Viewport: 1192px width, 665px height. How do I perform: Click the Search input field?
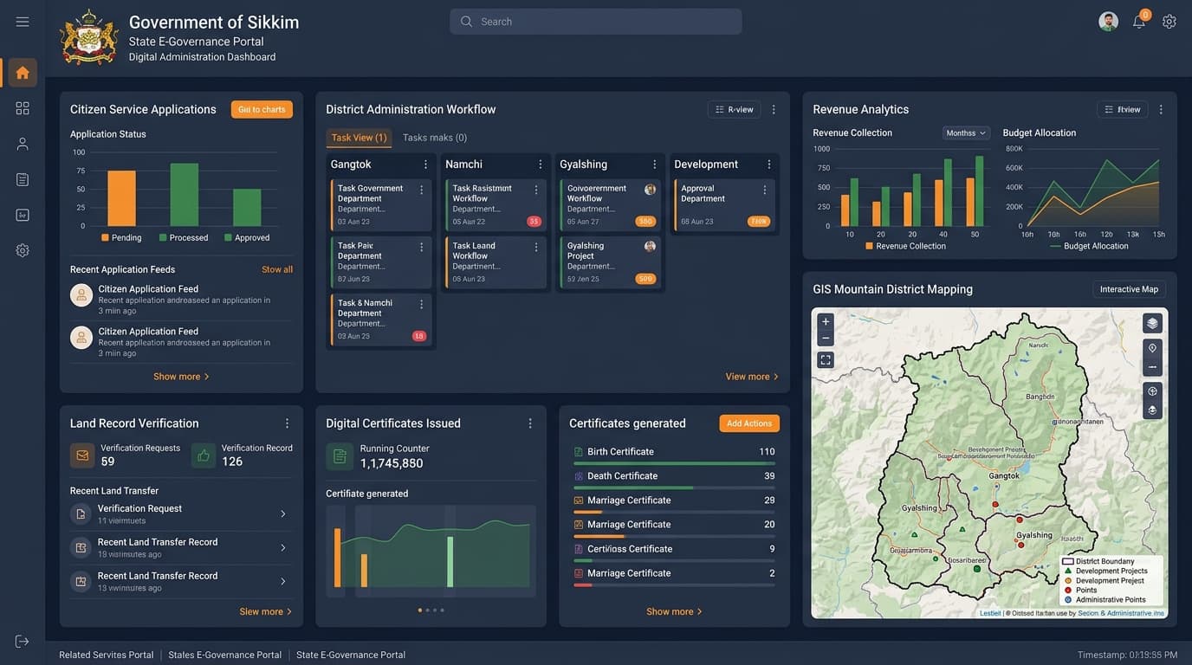pyautogui.click(x=595, y=22)
